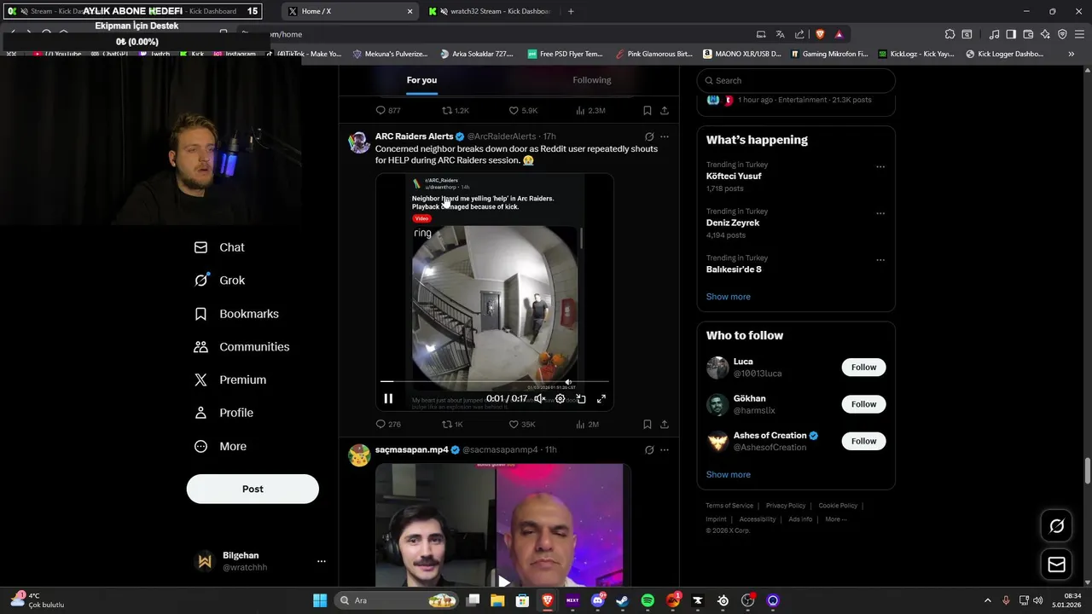Bookmark the ARC Raiders Alerts post
This screenshot has height=614, width=1092.
pyautogui.click(x=648, y=424)
